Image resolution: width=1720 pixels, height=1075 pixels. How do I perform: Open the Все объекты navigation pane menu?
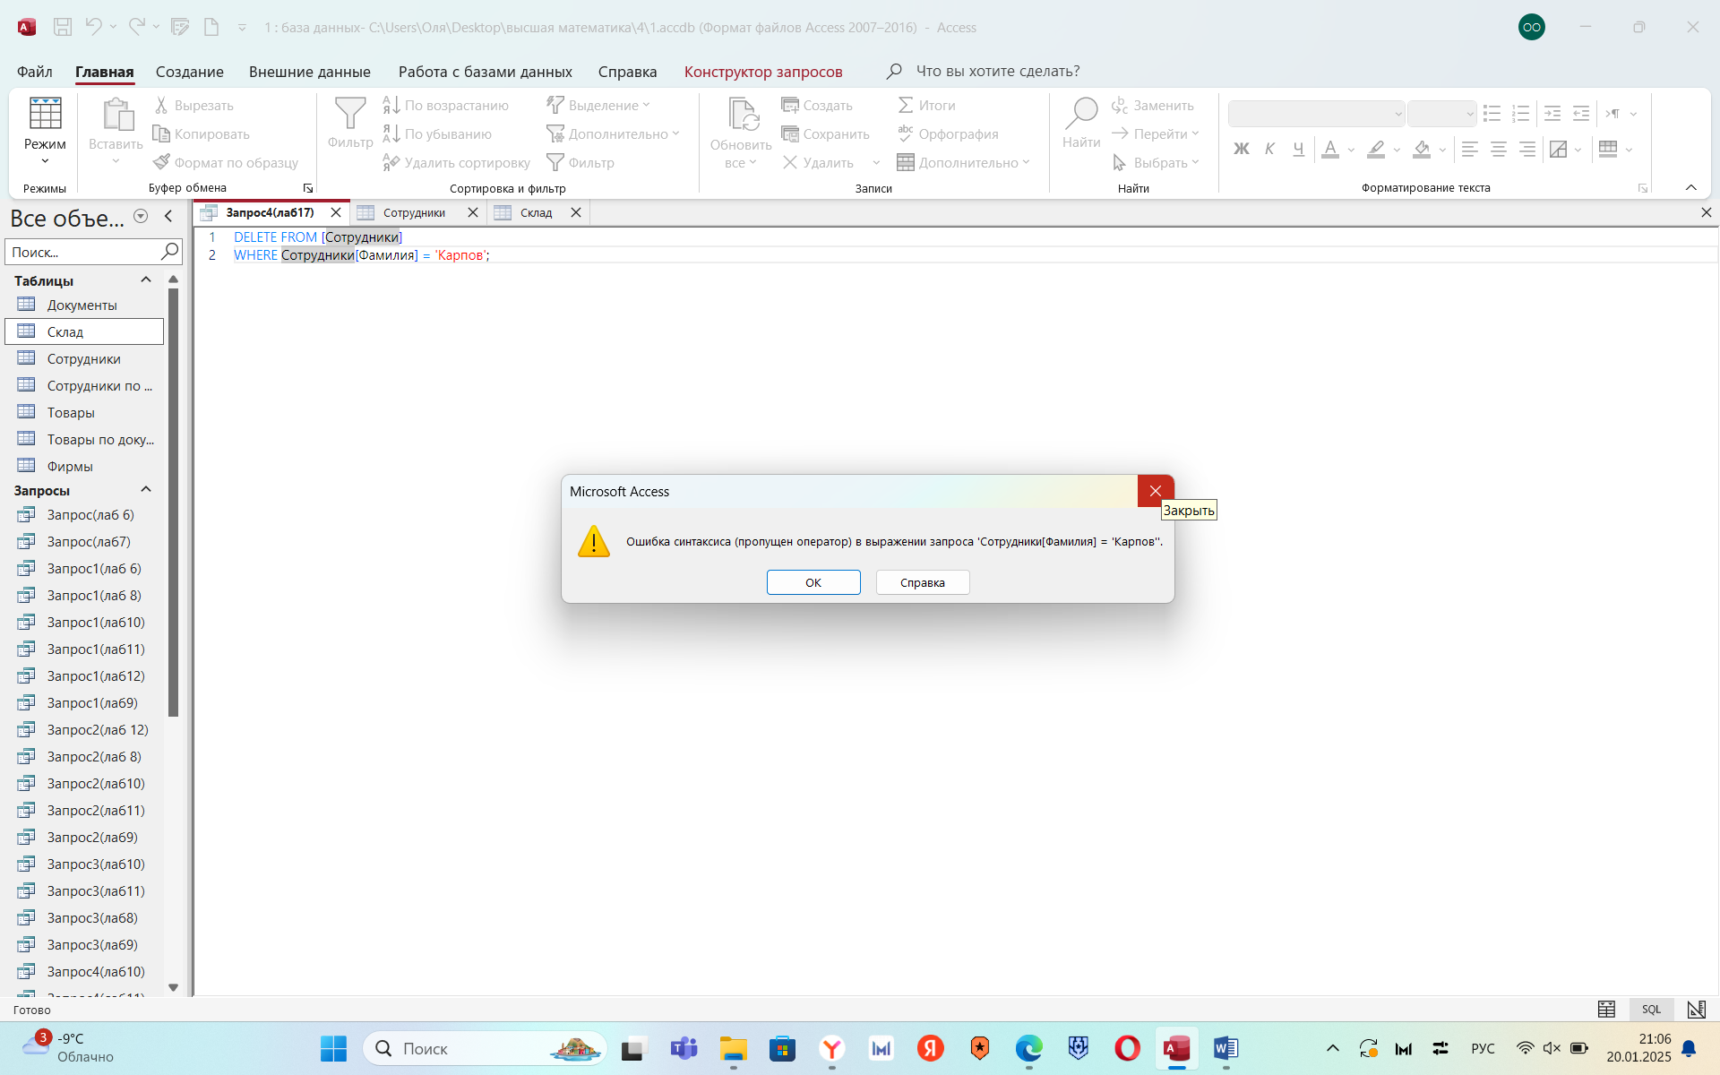point(141,216)
